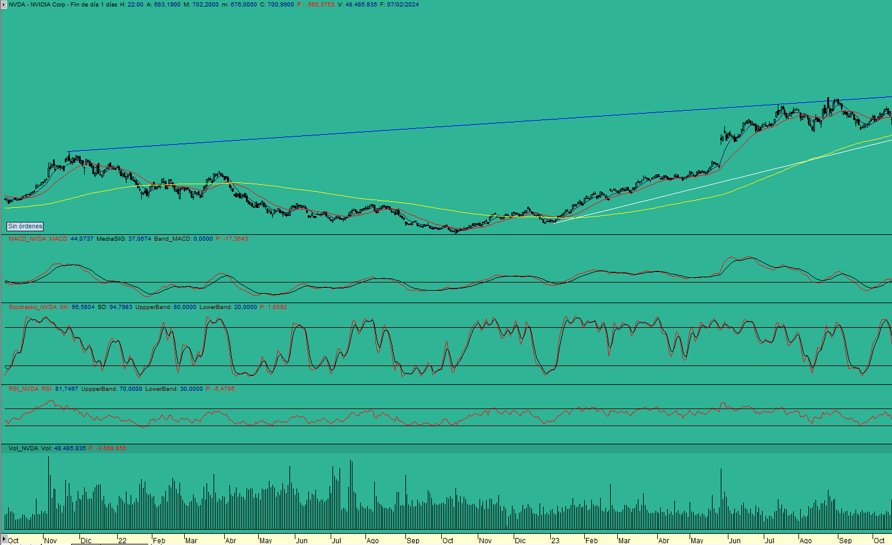This screenshot has height=545, width=892.
Task: Click the '23' year marker on date axis
Action: point(555,540)
